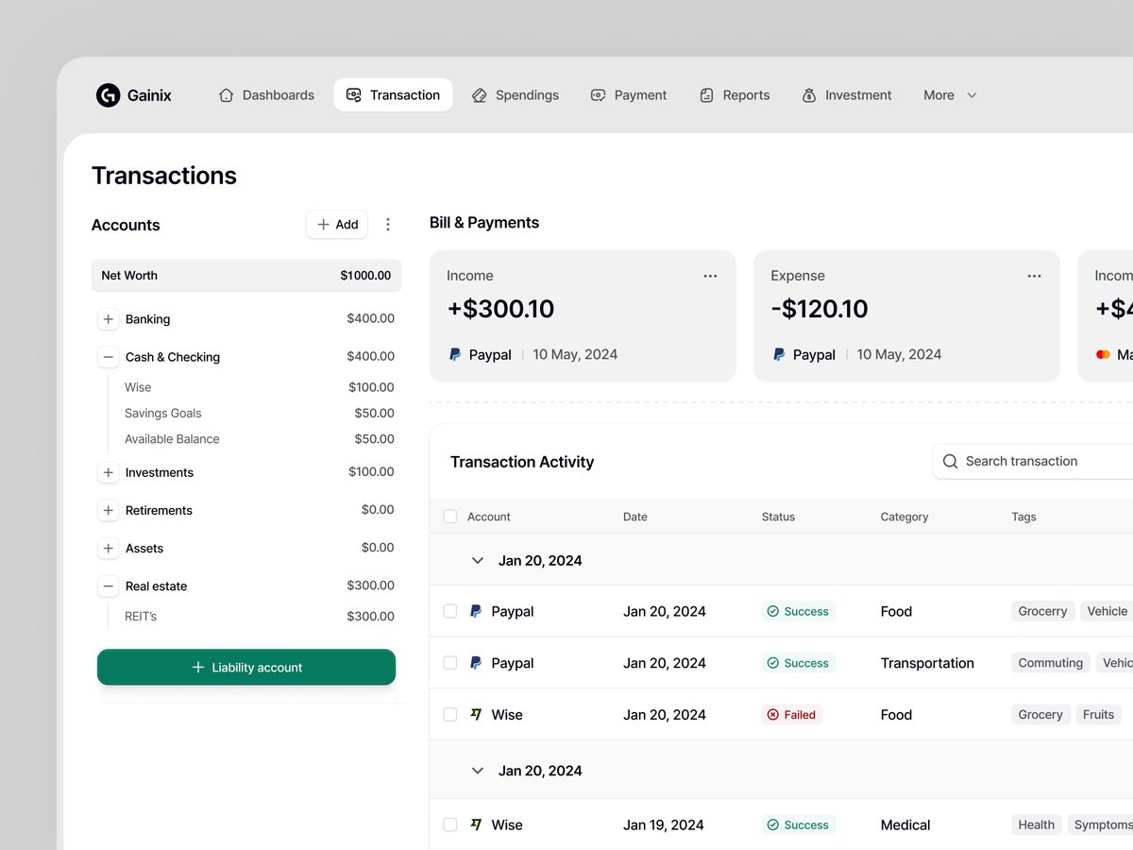Open the Accounts three-dot options menu
This screenshot has width=1133, height=850.
point(388,224)
